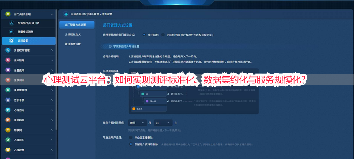Expand the 角色权限管理 chevron

coord(51,50)
